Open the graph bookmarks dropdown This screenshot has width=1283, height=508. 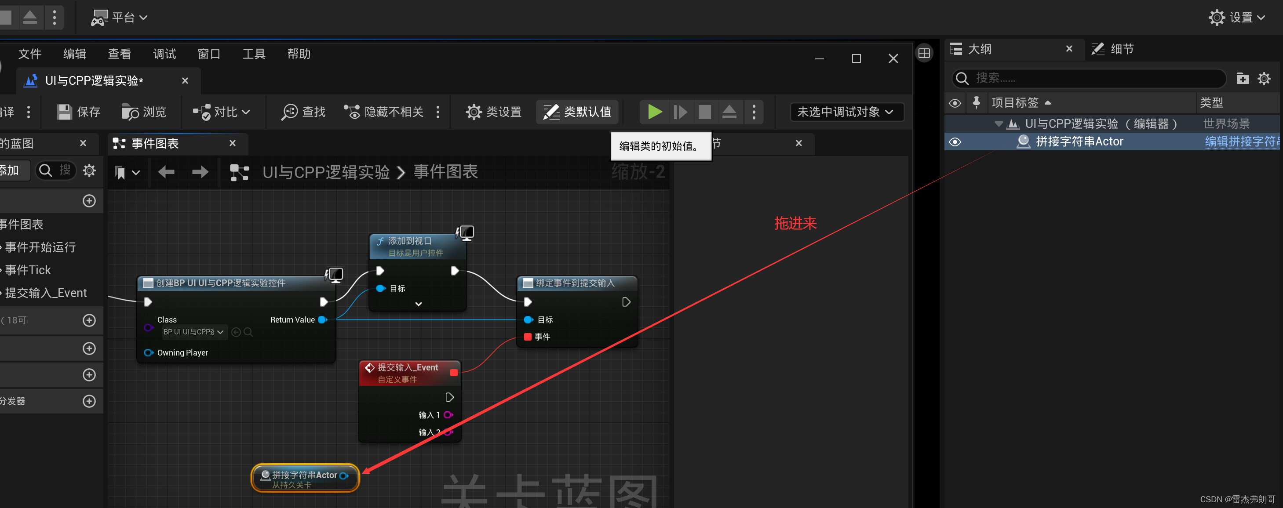(x=127, y=172)
